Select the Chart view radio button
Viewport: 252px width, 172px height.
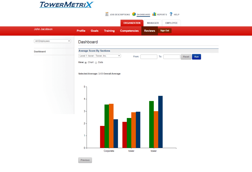tap(86, 62)
